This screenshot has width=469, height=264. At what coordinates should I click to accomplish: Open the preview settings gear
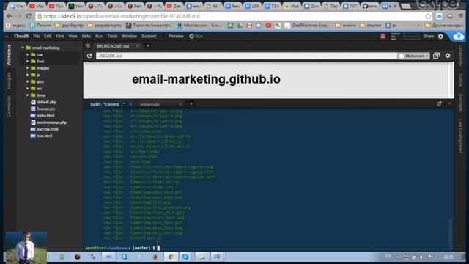click(x=448, y=56)
